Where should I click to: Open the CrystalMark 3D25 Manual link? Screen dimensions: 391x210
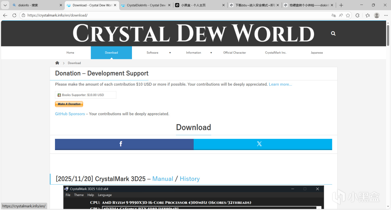[163, 179]
